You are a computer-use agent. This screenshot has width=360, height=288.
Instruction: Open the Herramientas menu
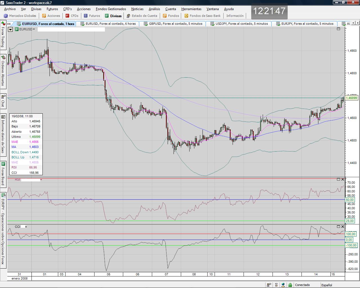tap(191, 9)
